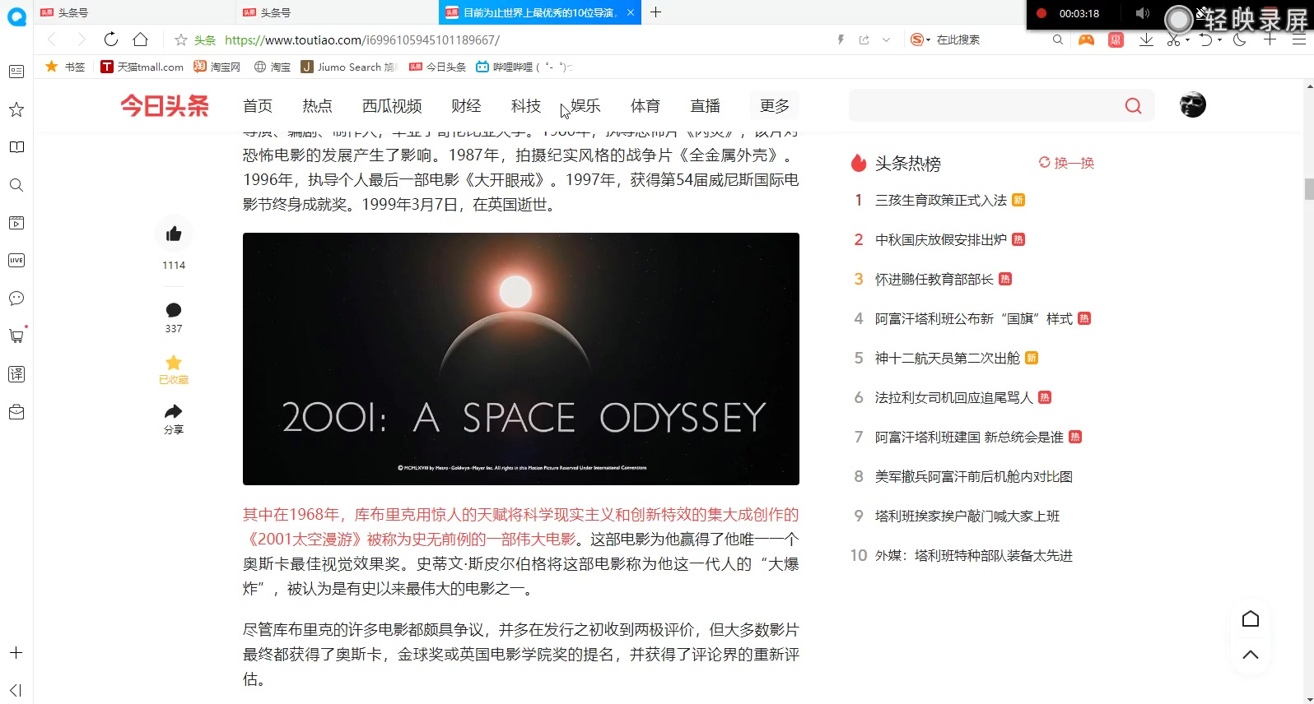
Task: Click the 2001: A Space Odyssey image
Action: (x=521, y=359)
